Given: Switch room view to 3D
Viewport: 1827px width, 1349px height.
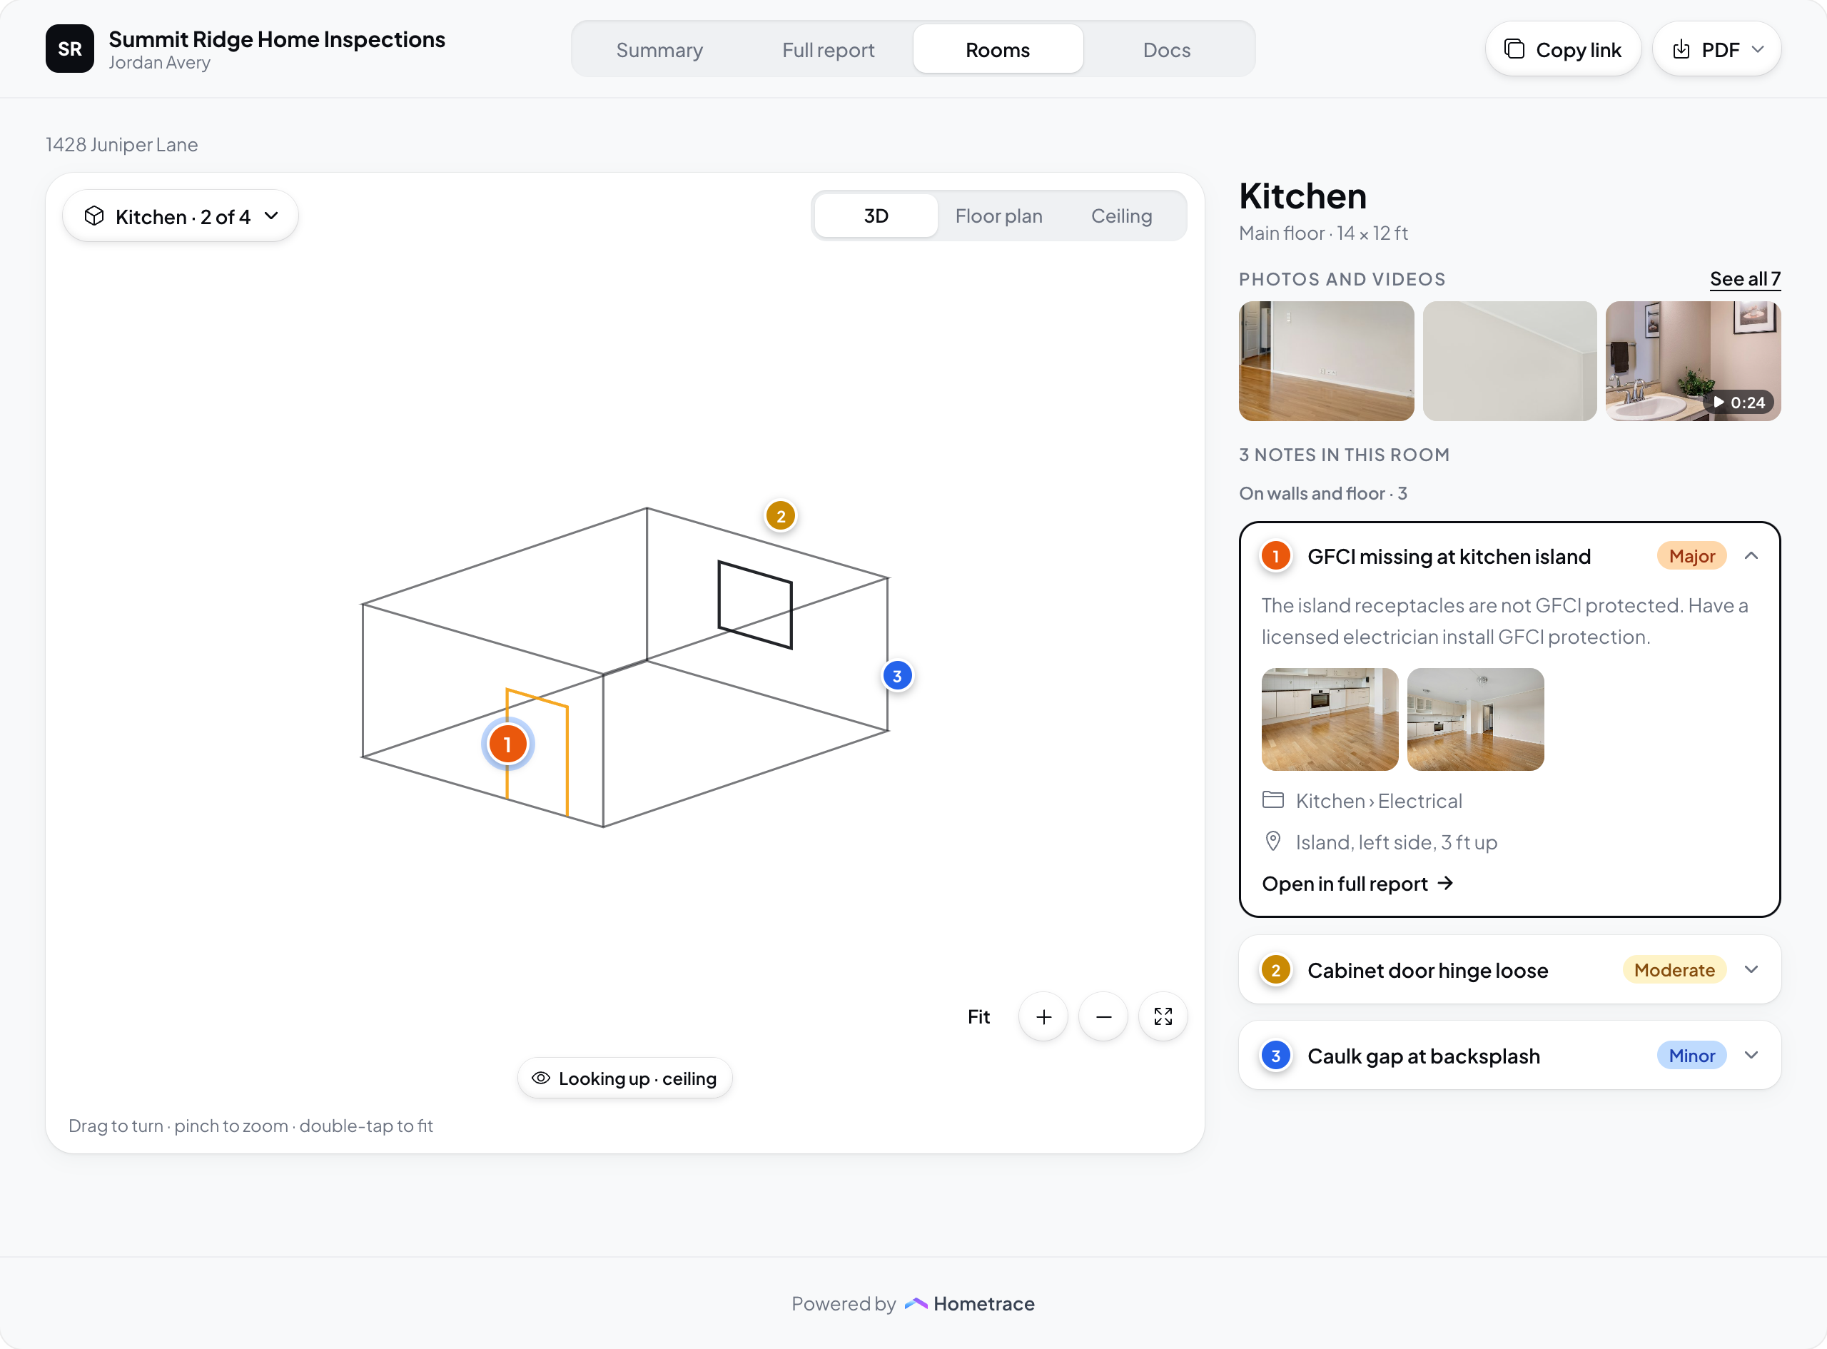Looking at the screenshot, I should tap(876, 216).
